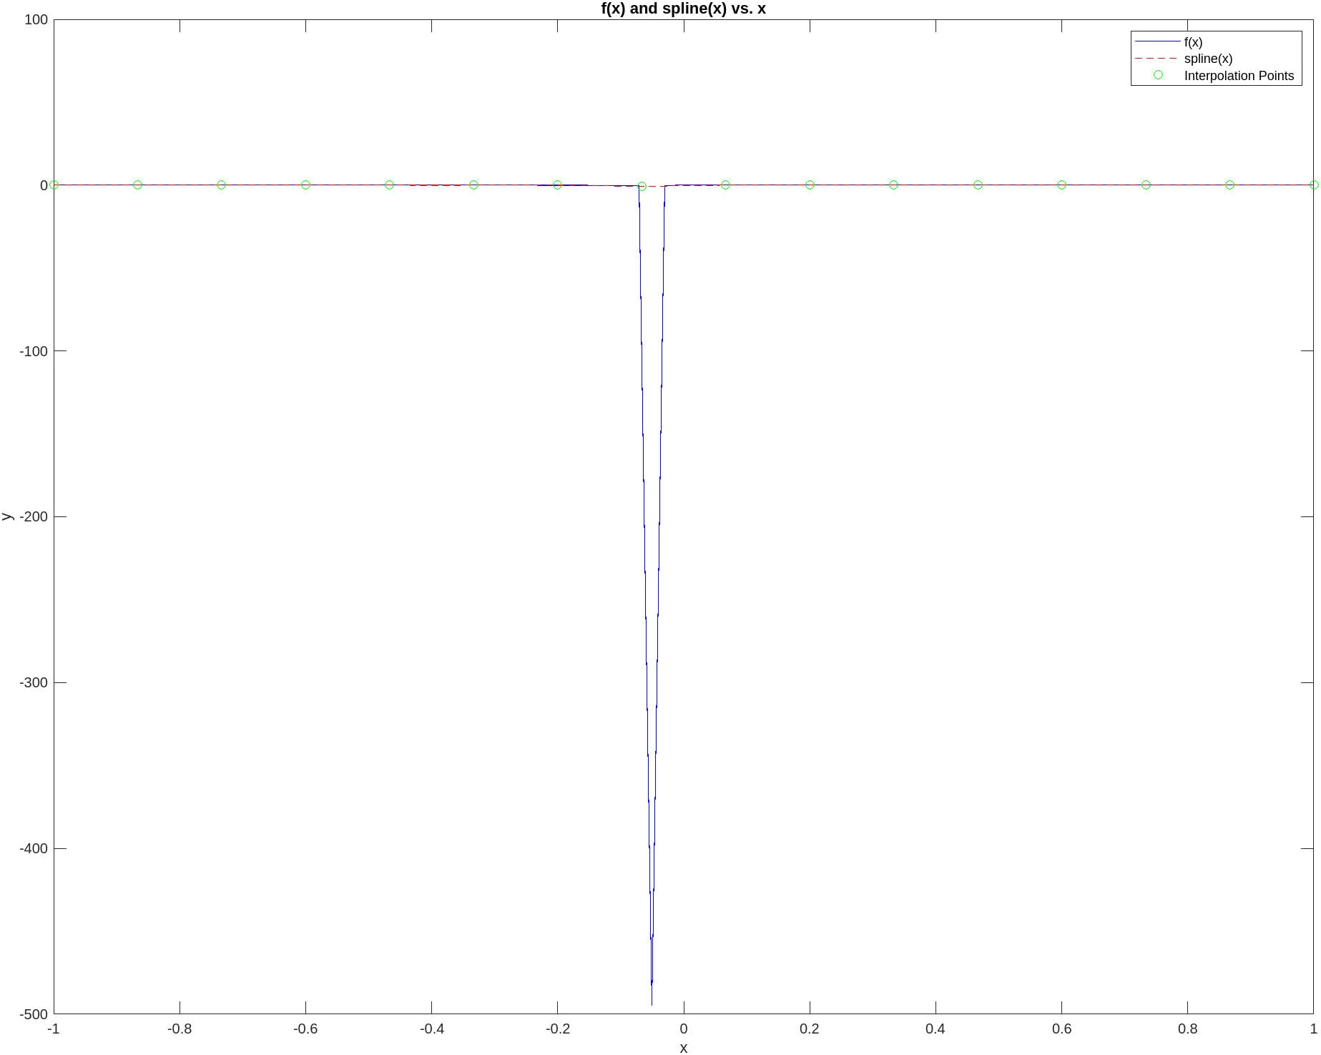The image size is (1321, 1055).
Task: Click the y-axis tick label "-100"
Action: point(34,351)
